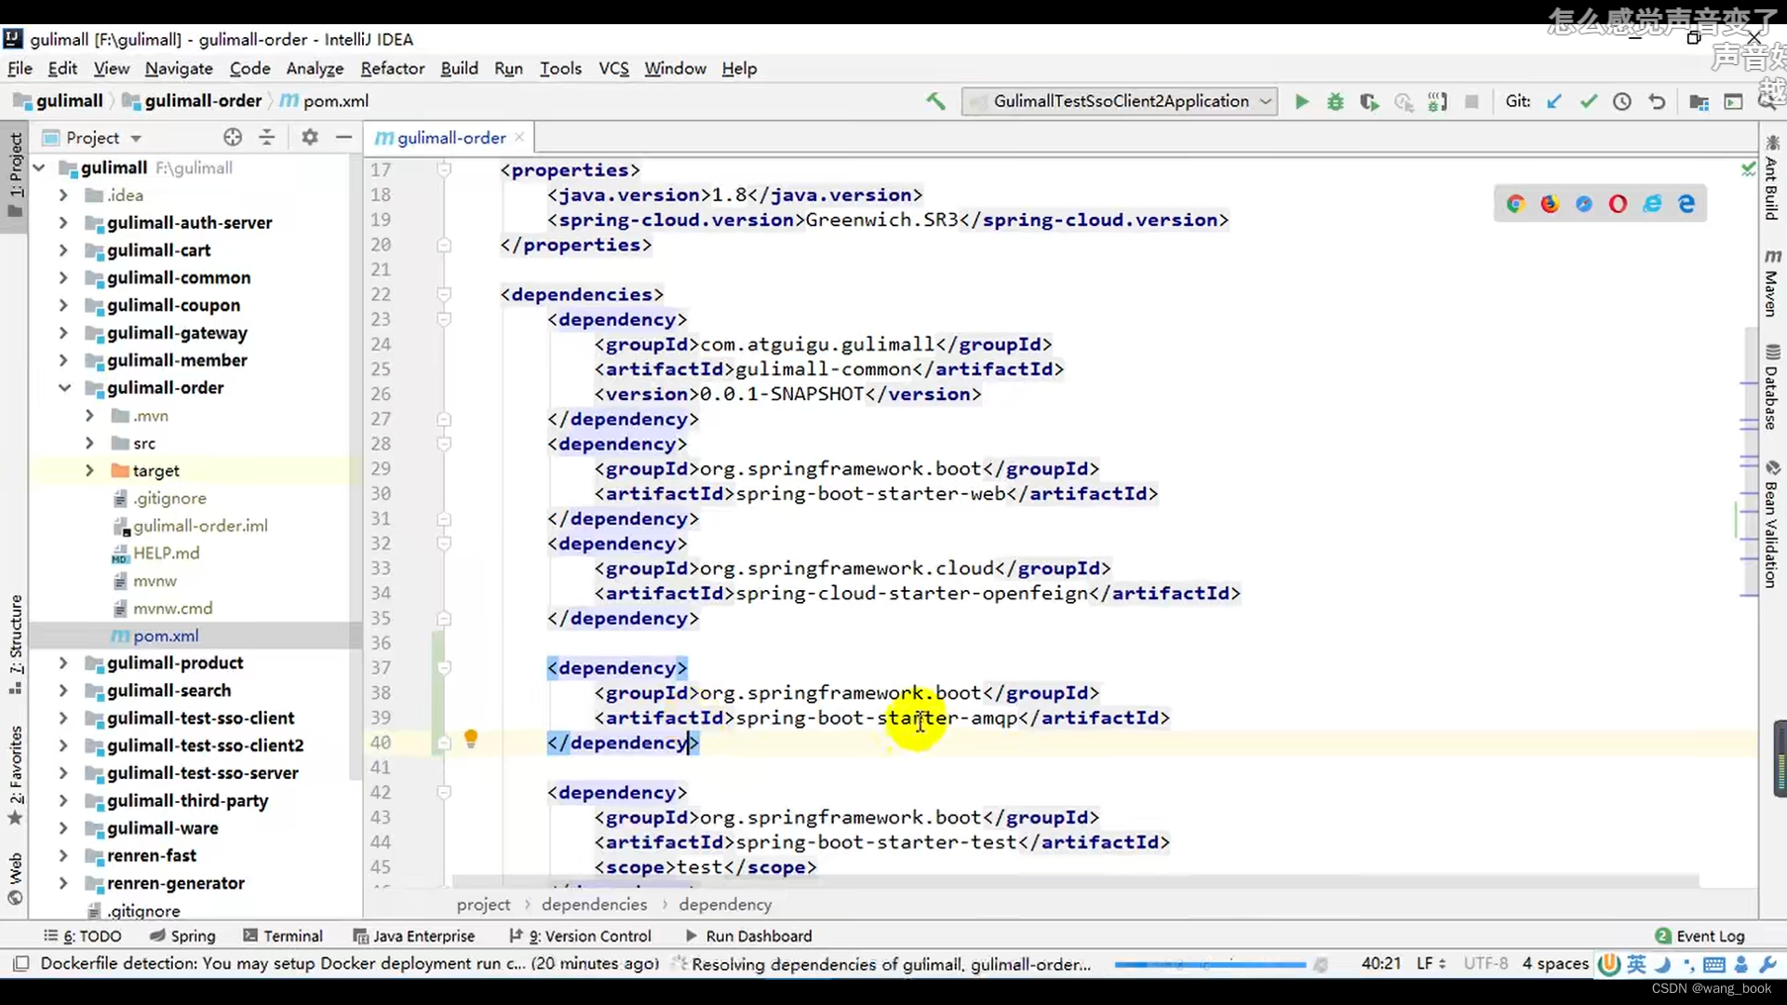Open Bean Validation tool window
The height and width of the screenshot is (1005, 1787).
(x=1771, y=525)
